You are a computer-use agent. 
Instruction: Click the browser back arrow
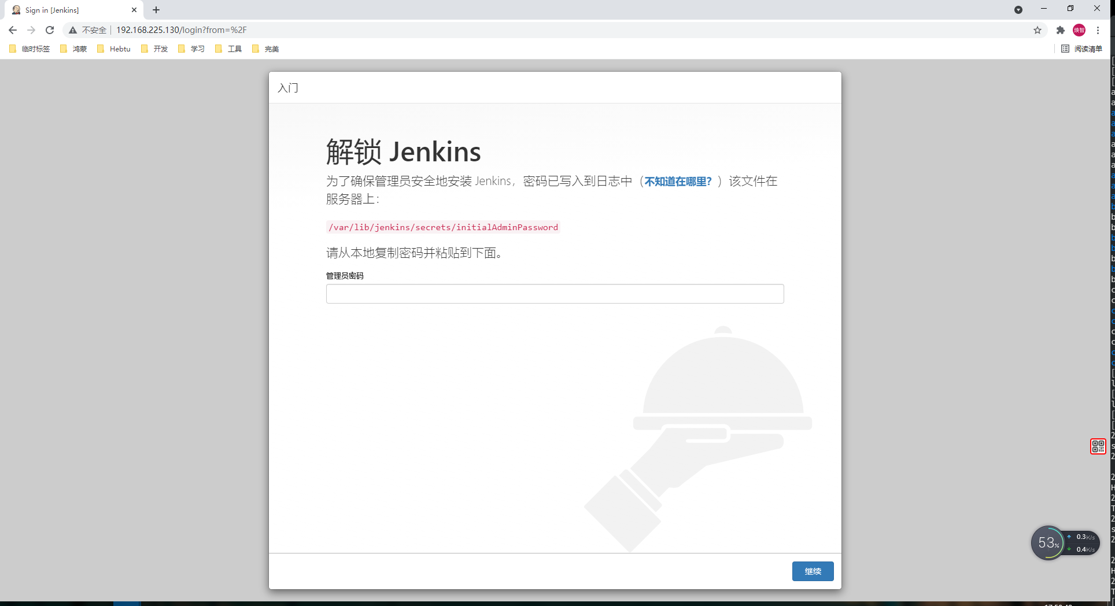13,30
